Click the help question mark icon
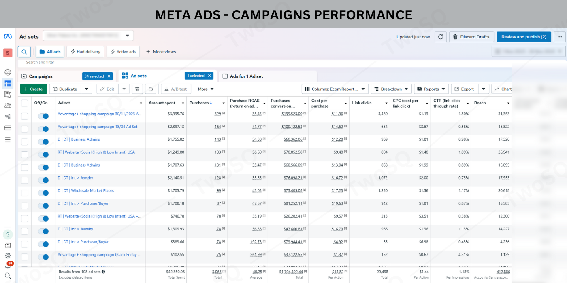This screenshot has height=283, width=567. point(8,234)
